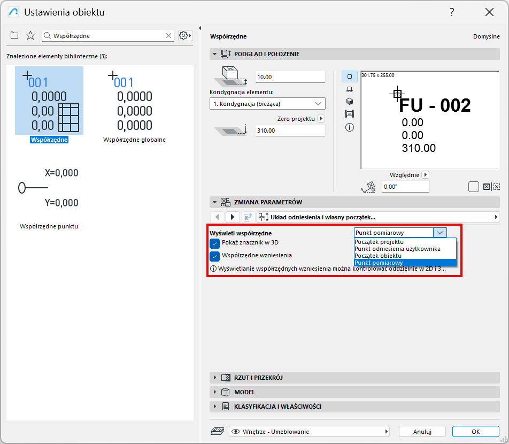The height and width of the screenshot is (444, 509).
Task: Collapse the Podgląd i położenie section
Action: point(214,54)
